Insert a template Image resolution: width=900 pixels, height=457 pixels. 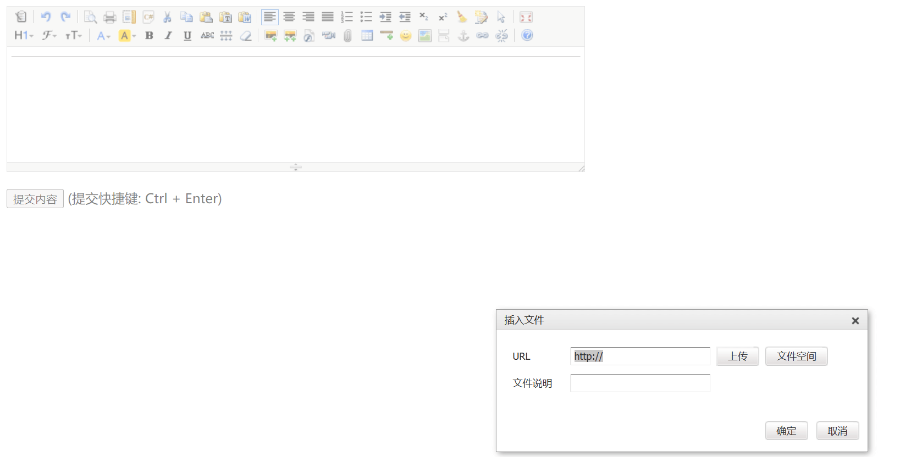point(129,17)
